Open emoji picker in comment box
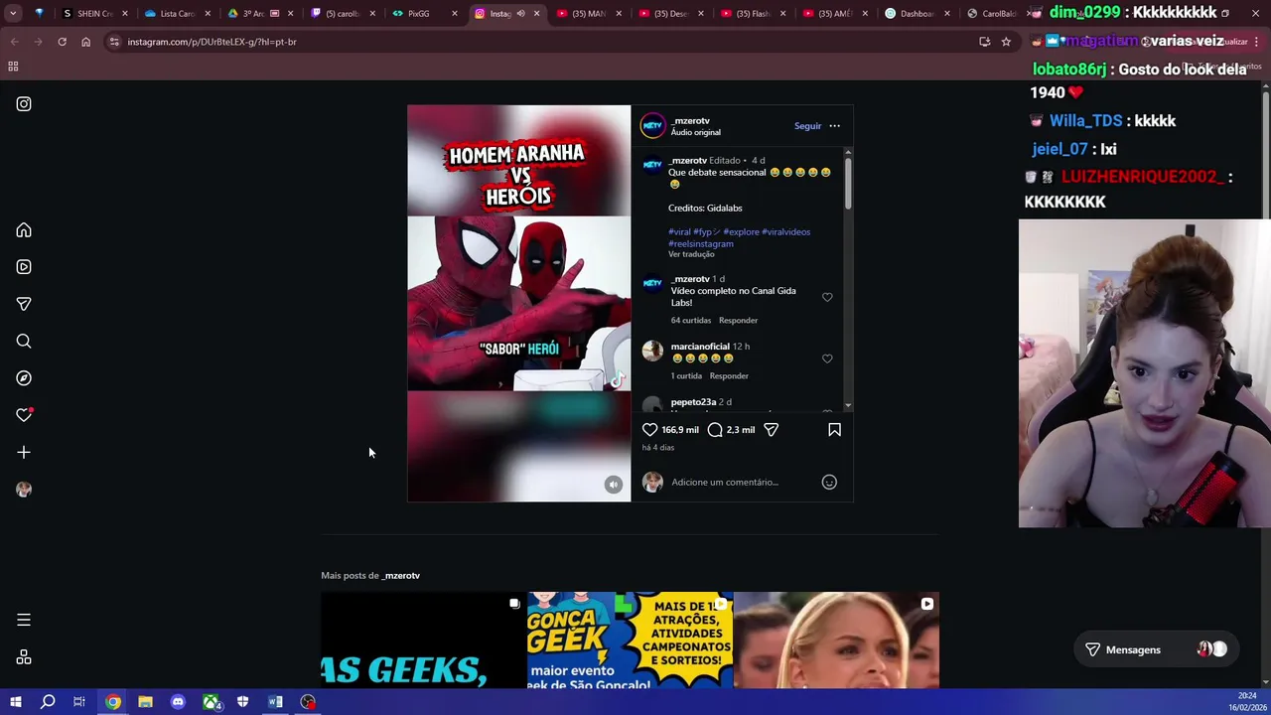The height and width of the screenshot is (715, 1271). click(829, 482)
